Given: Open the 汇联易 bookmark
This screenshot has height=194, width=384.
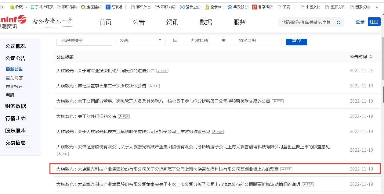Looking at the screenshot, I should click(x=114, y=7).
